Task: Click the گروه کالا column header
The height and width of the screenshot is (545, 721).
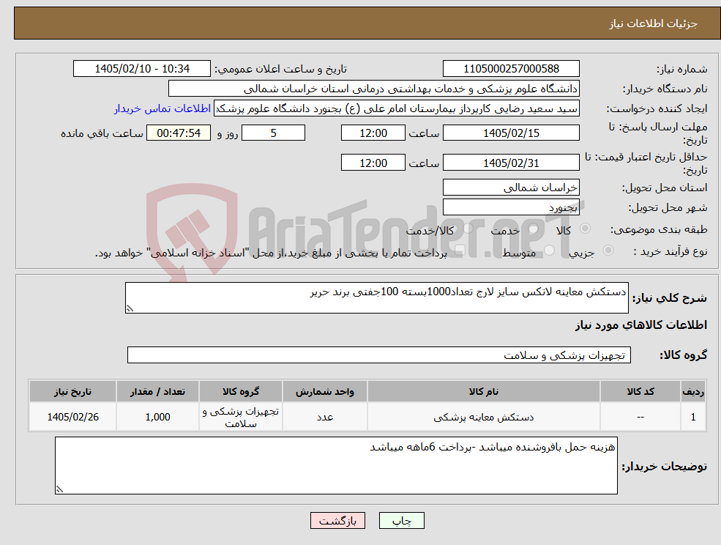Action: click(241, 392)
